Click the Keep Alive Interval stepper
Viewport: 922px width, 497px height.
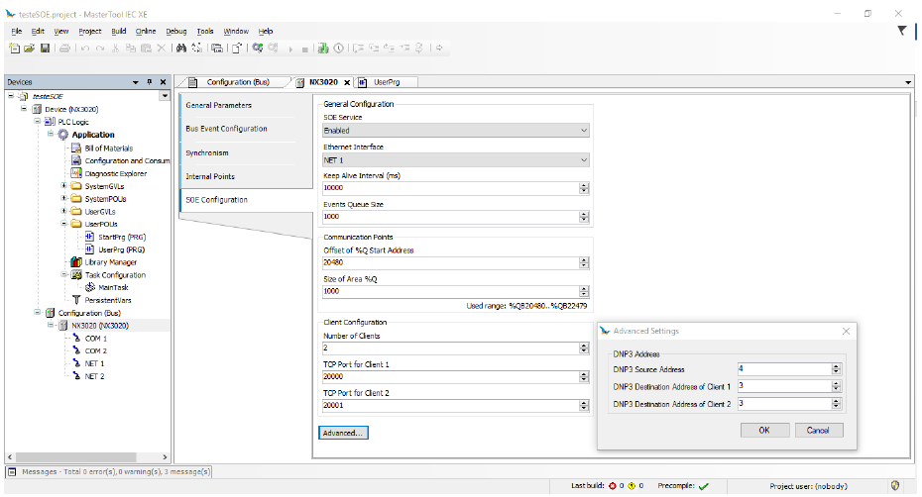click(584, 188)
